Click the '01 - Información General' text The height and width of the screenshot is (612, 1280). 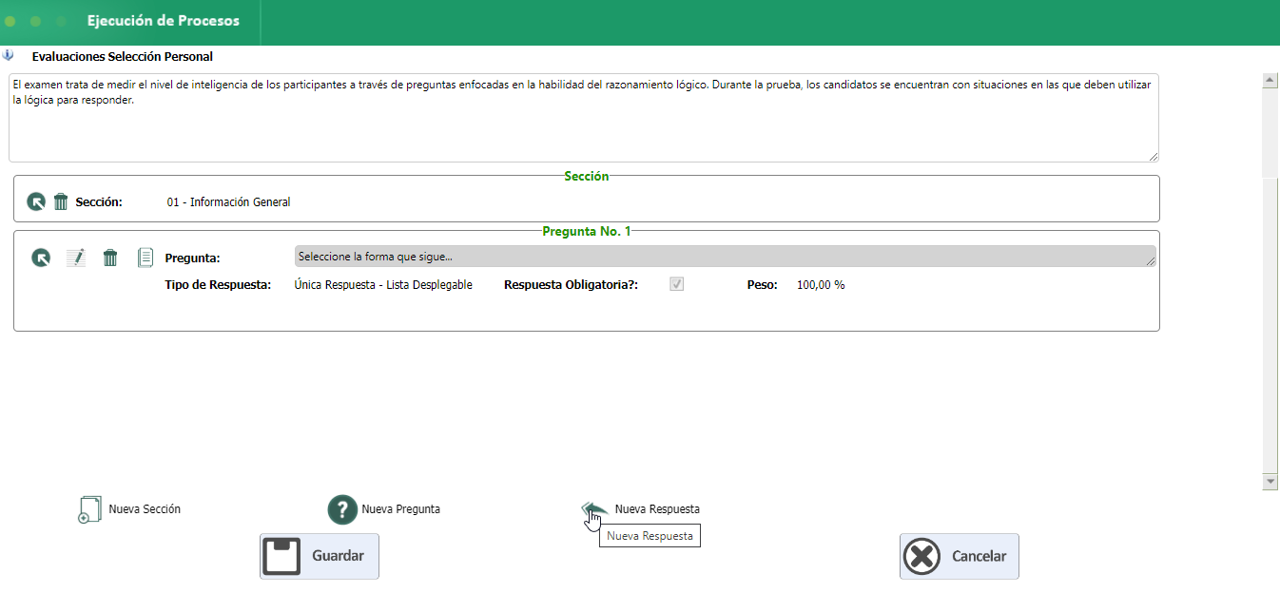point(228,202)
